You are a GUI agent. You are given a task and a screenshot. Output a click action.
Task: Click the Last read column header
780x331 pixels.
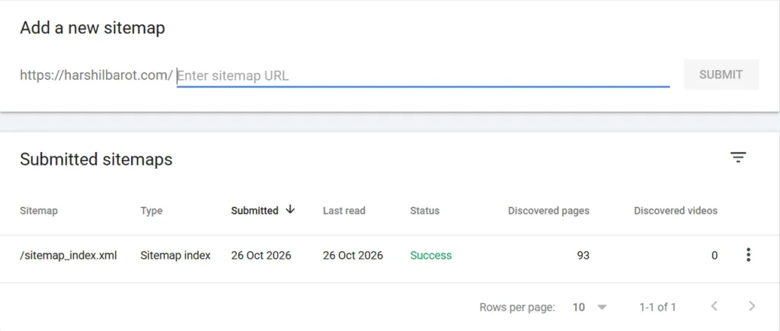(x=344, y=211)
